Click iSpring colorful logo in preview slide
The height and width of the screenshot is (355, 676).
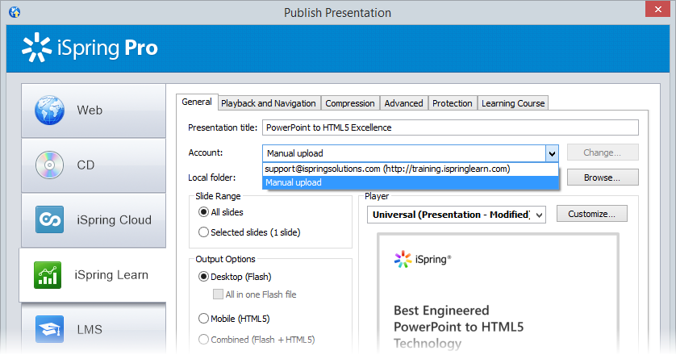click(x=423, y=259)
